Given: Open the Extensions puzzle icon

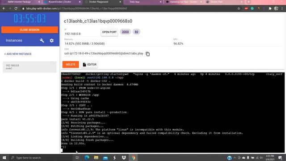Looking at the screenshot, I should coord(270,8).
